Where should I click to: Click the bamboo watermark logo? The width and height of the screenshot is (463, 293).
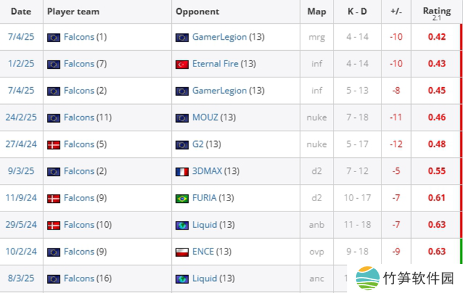368,278
